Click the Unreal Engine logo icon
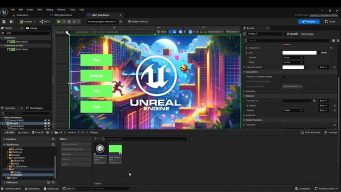Viewport: 341px width, 192px height. pos(4,12)
